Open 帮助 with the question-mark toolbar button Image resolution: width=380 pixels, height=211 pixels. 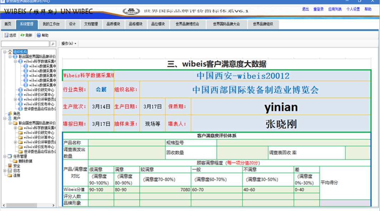click(43, 35)
